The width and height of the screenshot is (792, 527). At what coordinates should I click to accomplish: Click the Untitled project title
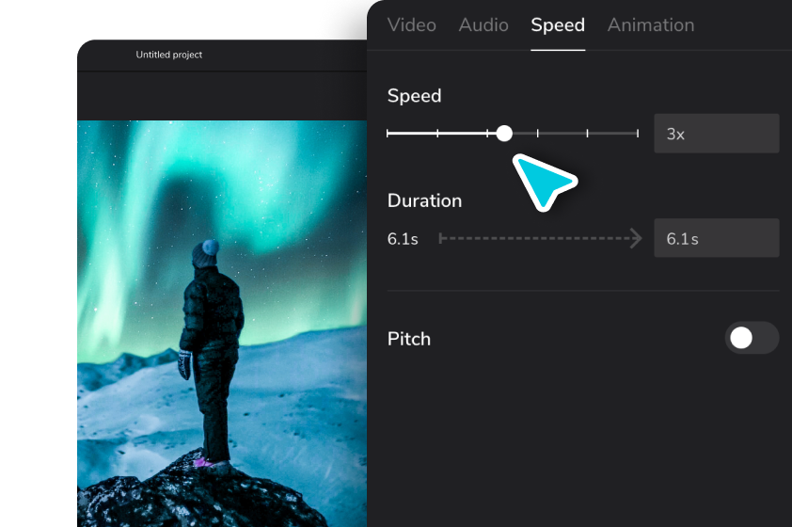168,55
